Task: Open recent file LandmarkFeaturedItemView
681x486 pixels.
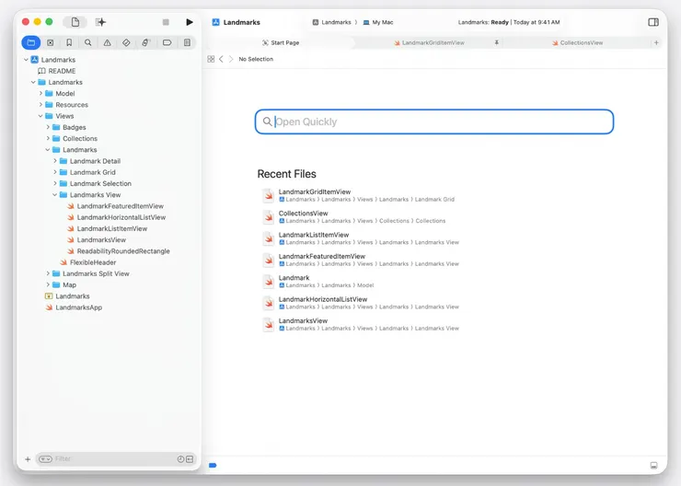Action: [x=361, y=260]
